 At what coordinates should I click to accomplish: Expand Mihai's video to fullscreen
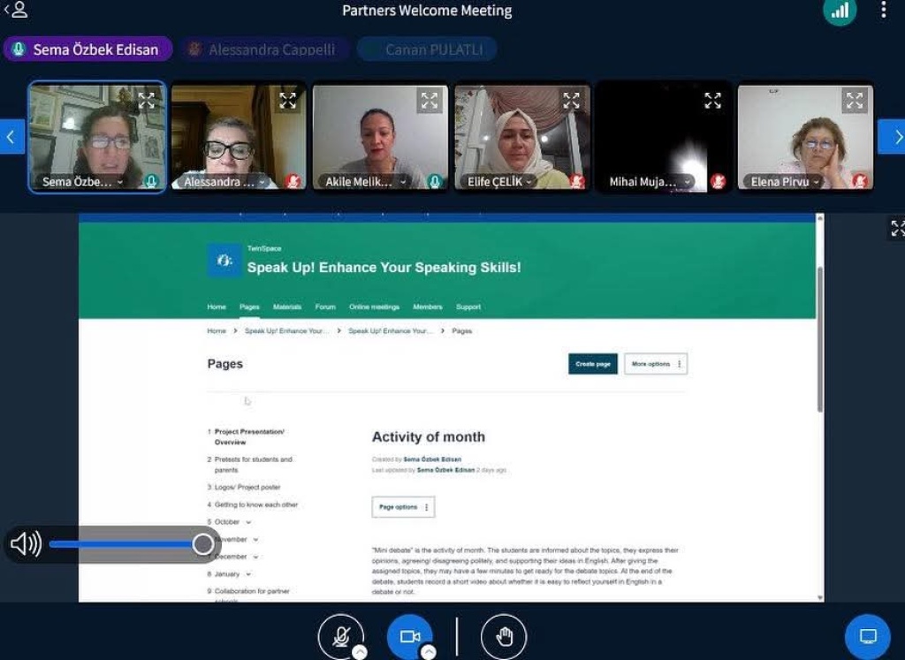[712, 101]
